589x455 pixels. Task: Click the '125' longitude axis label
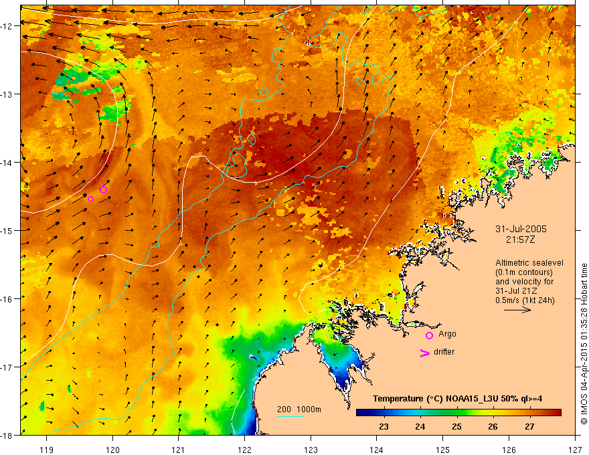[x=443, y=450]
